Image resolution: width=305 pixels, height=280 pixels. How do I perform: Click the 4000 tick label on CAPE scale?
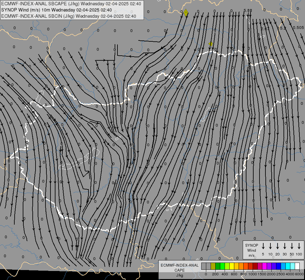pyautogui.click(x=290, y=274)
